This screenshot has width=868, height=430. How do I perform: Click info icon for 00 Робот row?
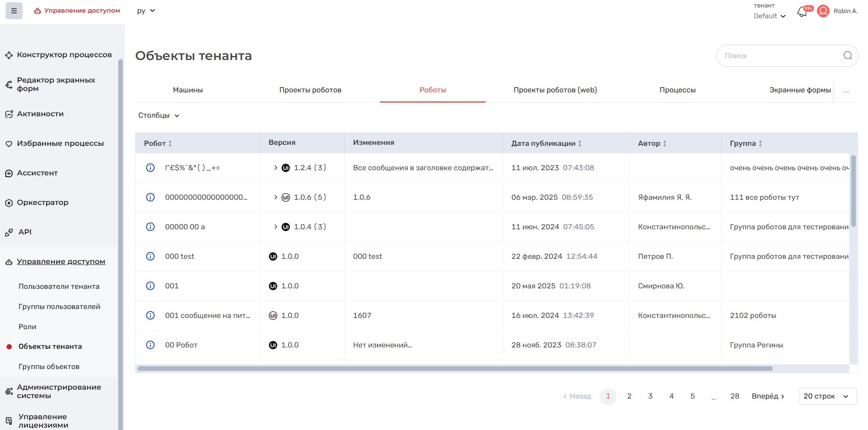(150, 345)
